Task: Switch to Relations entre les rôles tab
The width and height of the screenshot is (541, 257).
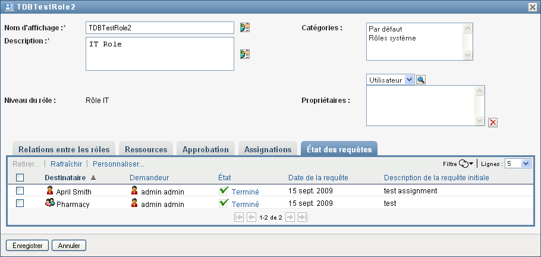Action: coord(64,149)
